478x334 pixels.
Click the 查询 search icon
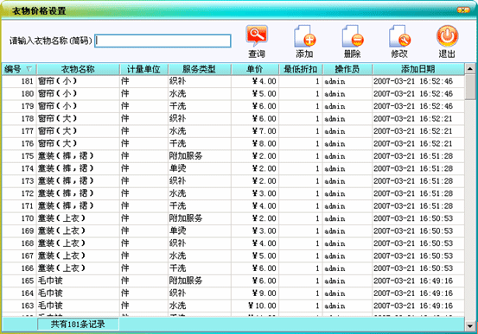[257, 35]
